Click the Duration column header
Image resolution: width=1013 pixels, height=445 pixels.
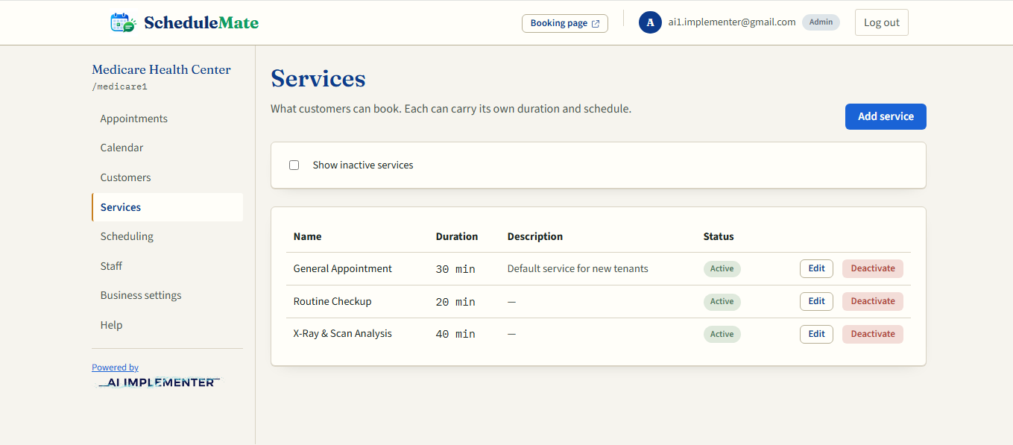click(457, 236)
